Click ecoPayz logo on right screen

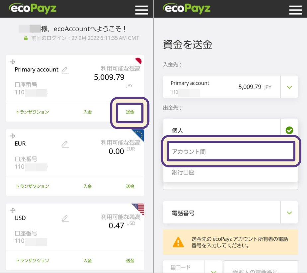point(187,8)
